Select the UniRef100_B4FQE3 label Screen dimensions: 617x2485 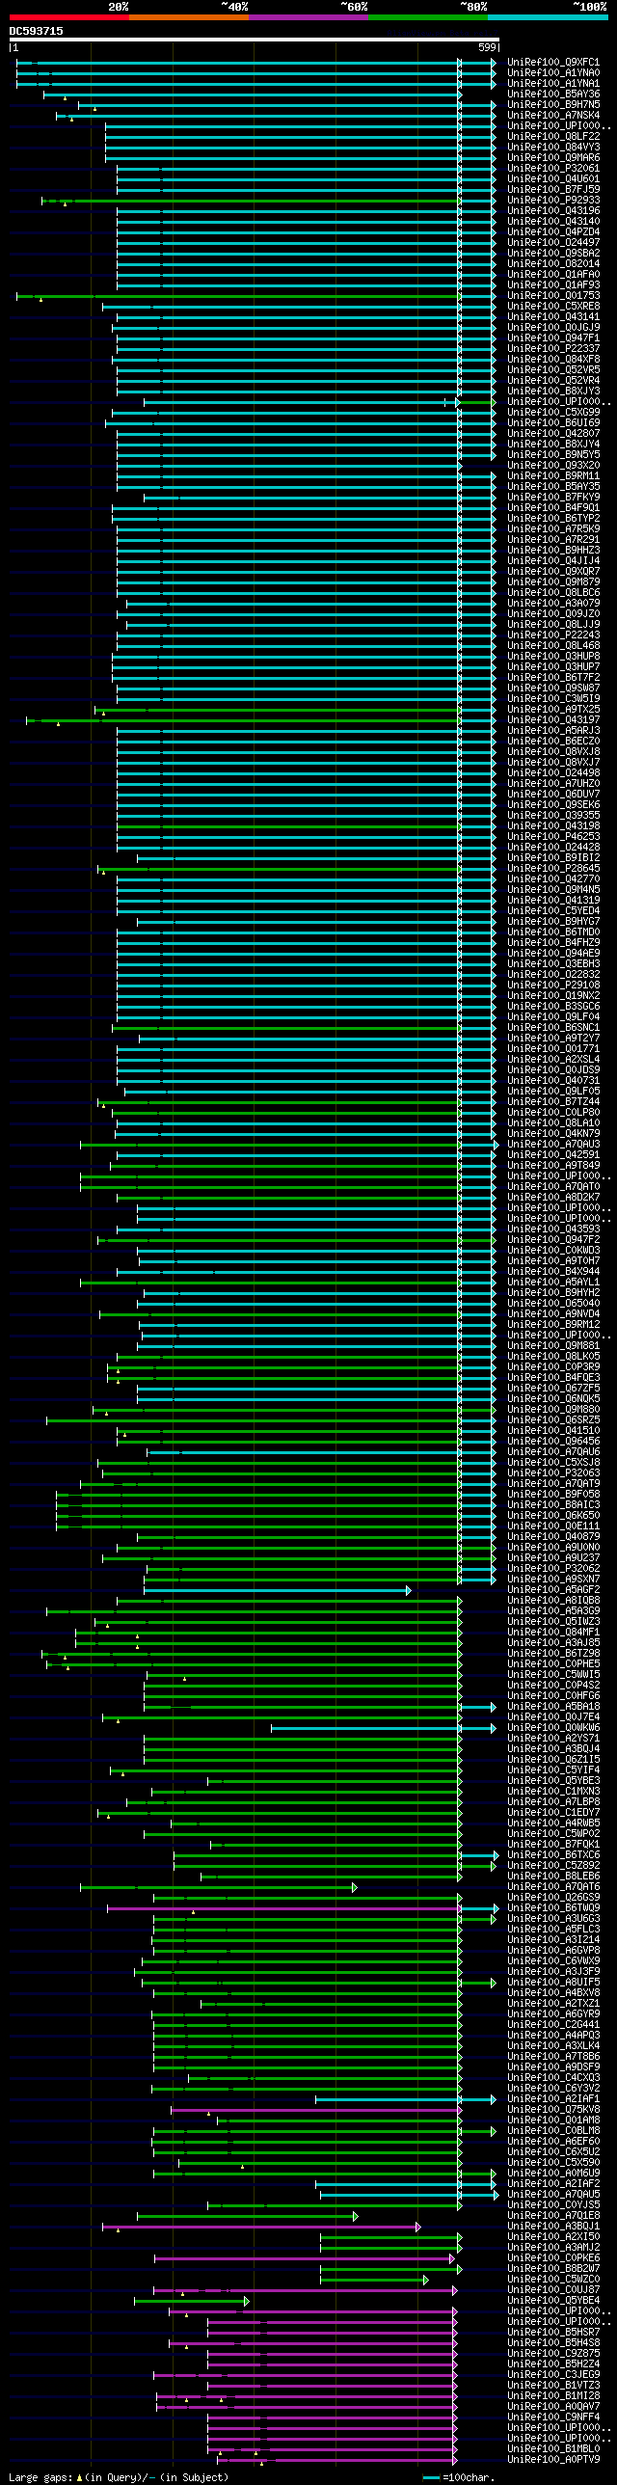(x=553, y=1379)
